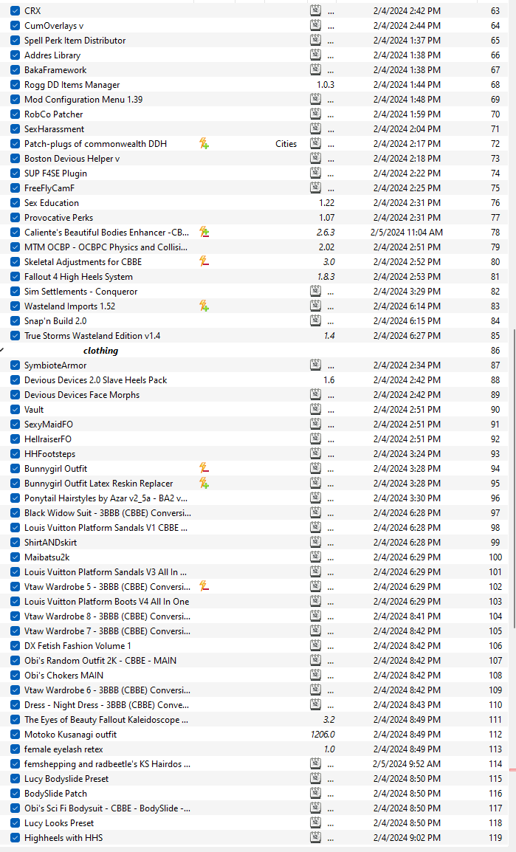Click version date icon in HHFootsteps row
This screenshot has width=516, height=852.
point(315,453)
